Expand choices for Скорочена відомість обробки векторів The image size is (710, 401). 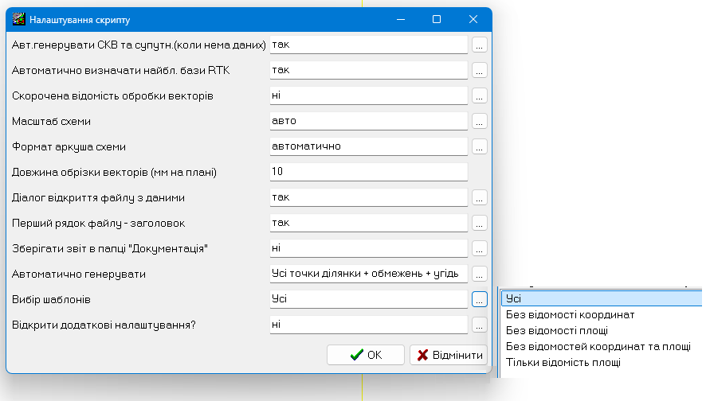479,95
